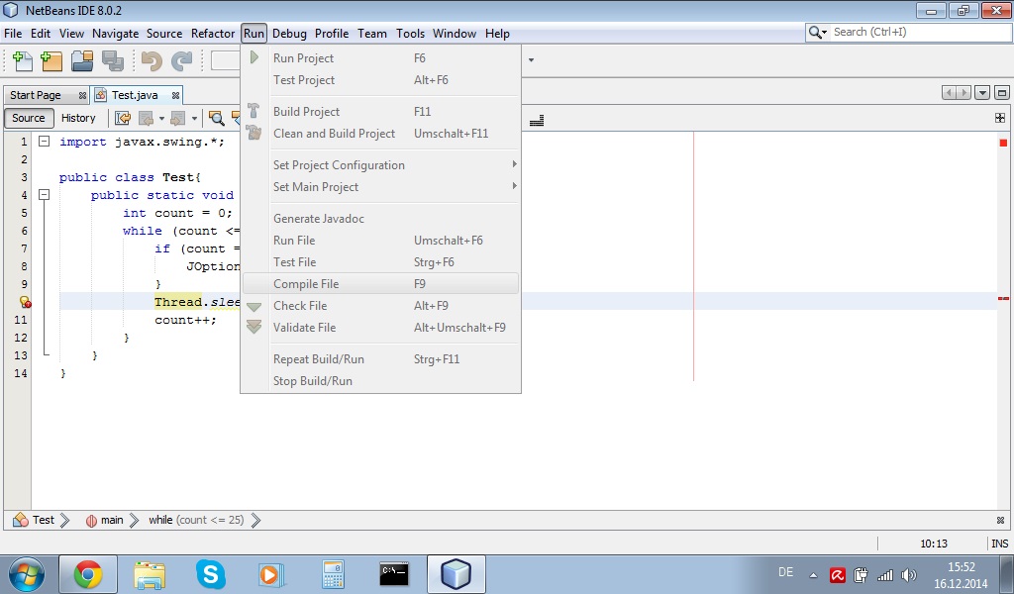This screenshot has height=594, width=1014.
Task: Click the clock showing 15:52
Action: click(x=961, y=567)
